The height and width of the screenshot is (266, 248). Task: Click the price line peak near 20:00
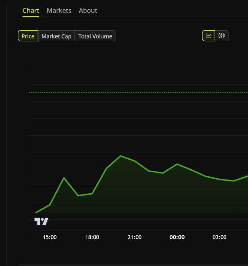pos(120,156)
